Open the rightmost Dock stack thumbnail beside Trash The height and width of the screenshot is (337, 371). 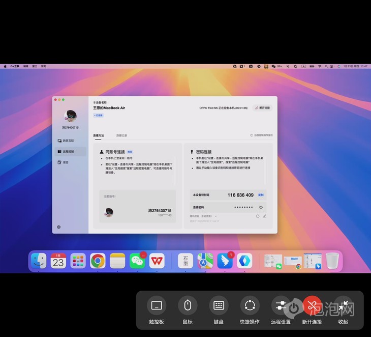(313, 261)
